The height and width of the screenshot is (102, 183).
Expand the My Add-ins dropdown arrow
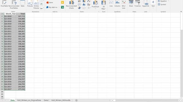tap(59, 7)
